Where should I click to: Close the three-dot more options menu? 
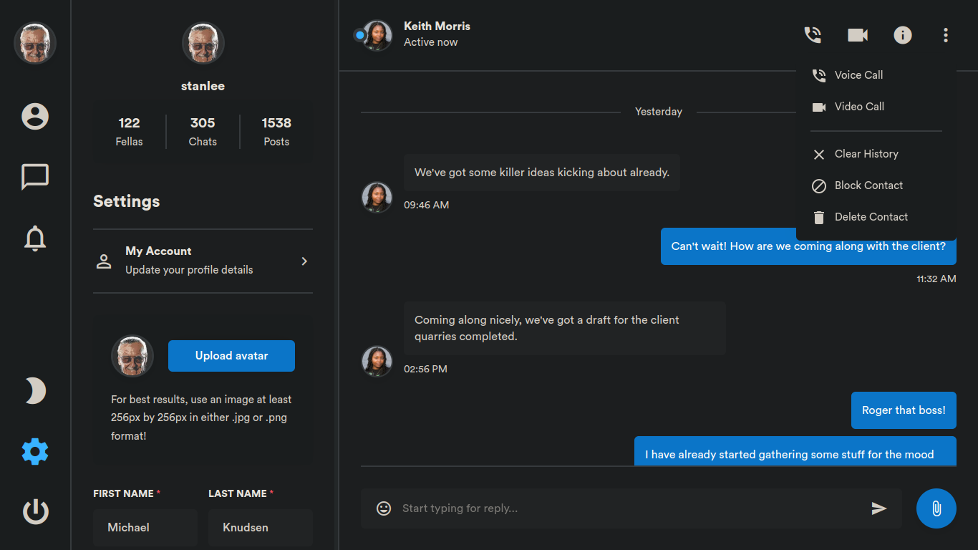pyautogui.click(x=946, y=35)
